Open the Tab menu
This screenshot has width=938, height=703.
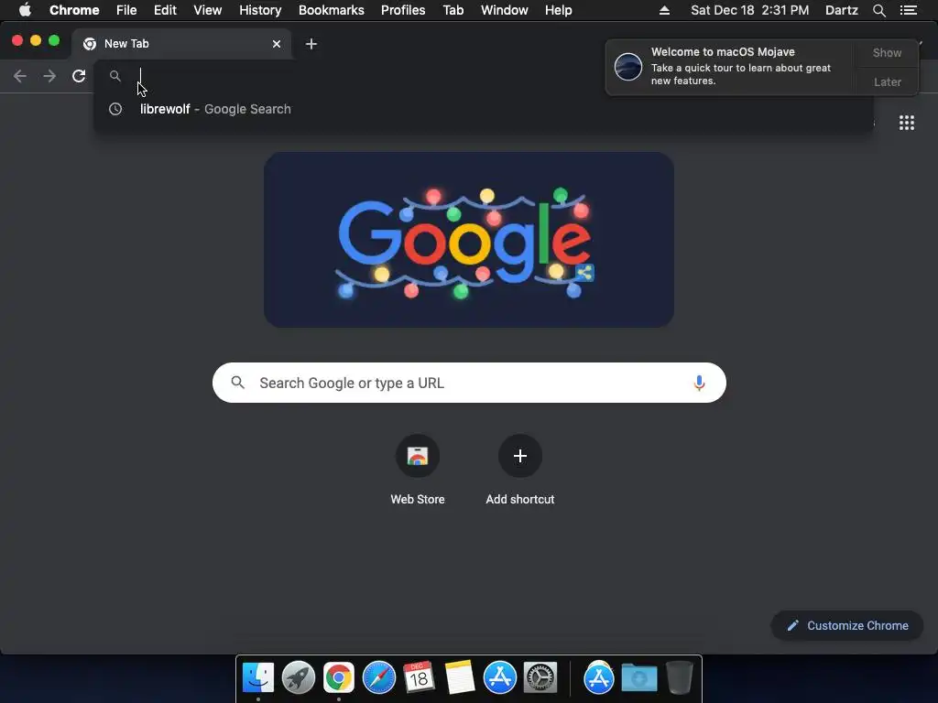click(453, 10)
